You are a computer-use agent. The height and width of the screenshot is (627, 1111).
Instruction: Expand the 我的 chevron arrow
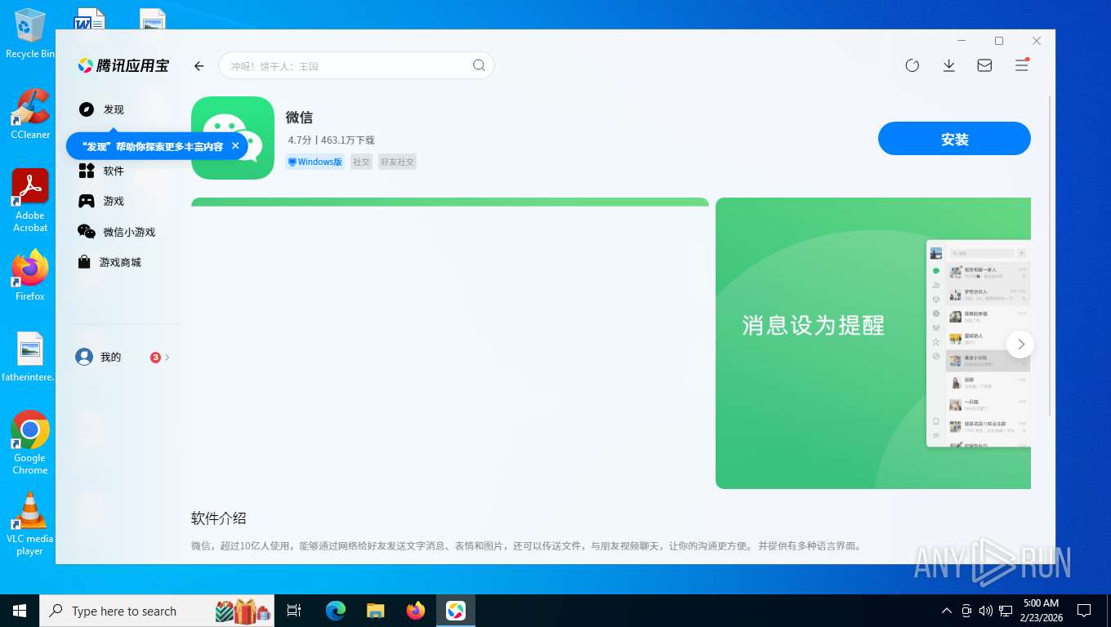(x=167, y=357)
